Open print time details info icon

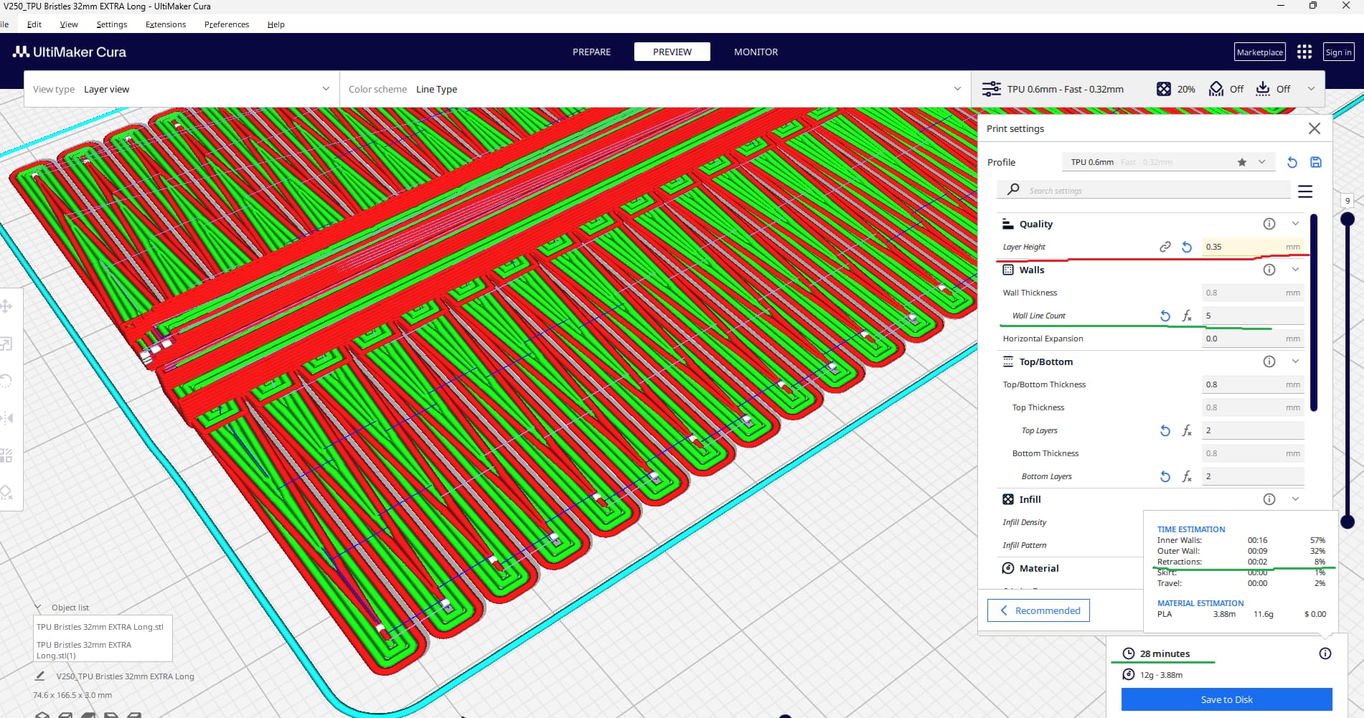[1325, 653]
